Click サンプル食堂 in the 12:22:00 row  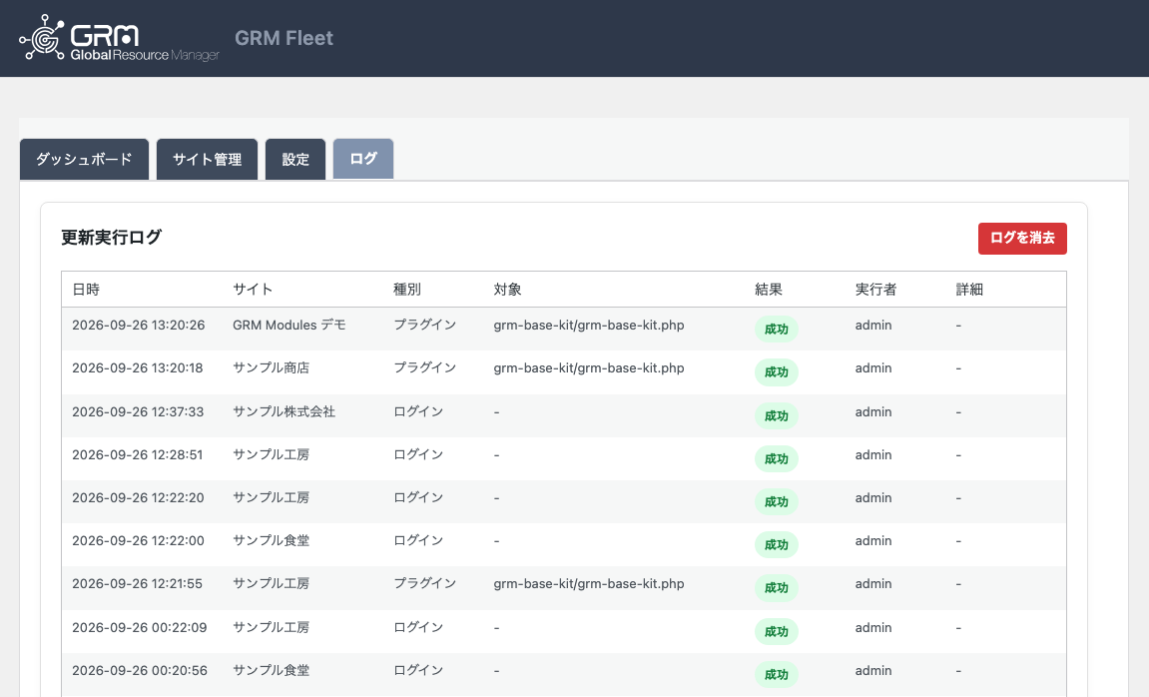pyautogui.click(x=272, y=541)
